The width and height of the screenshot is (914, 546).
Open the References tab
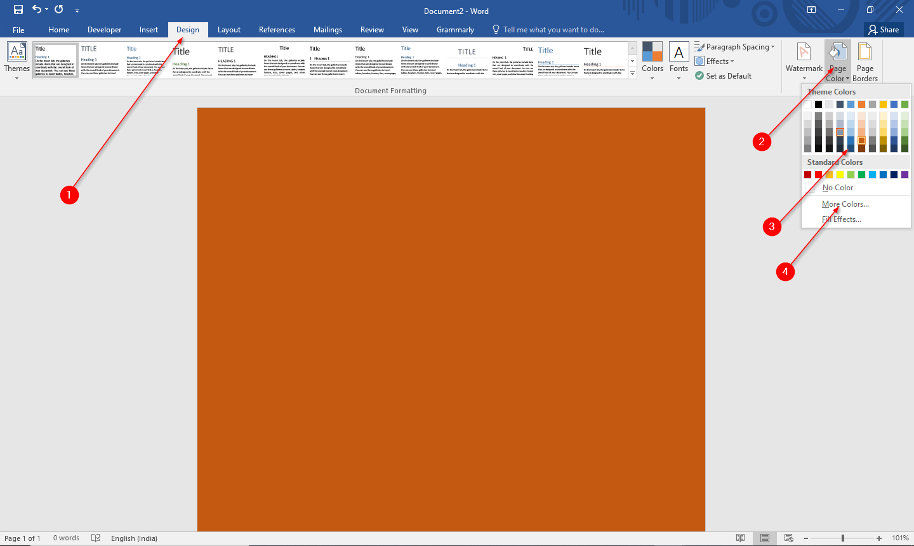tap(277, 30)
